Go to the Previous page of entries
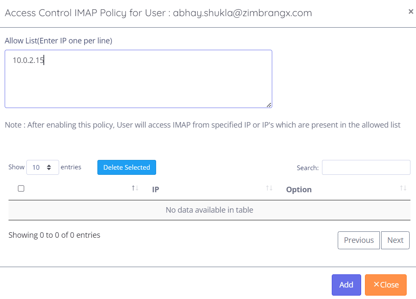The image size is (416, 299). 359,240
